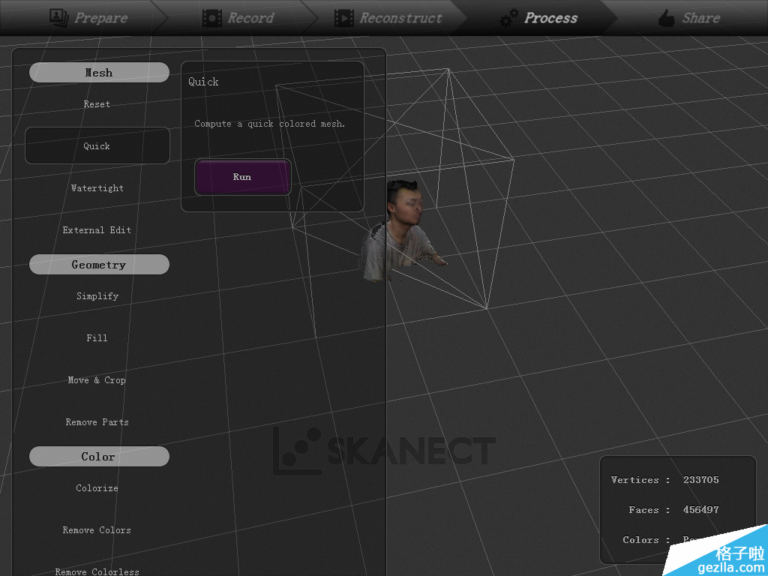Collapse the Mesh section header
Image resolution: width=768 pixels, height=576 pixels.
(99, 73)
